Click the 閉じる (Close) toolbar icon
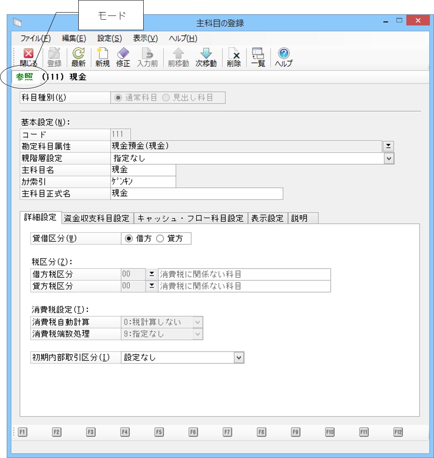 28,54
